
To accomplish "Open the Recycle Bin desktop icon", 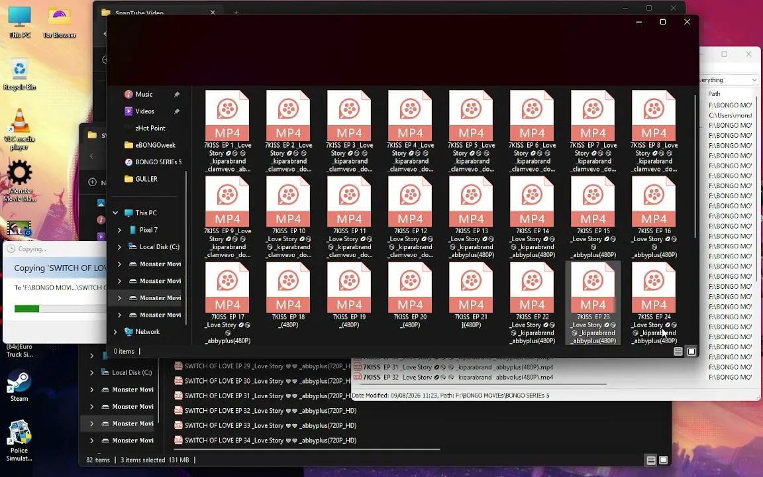I will click(x=19, y=74).
